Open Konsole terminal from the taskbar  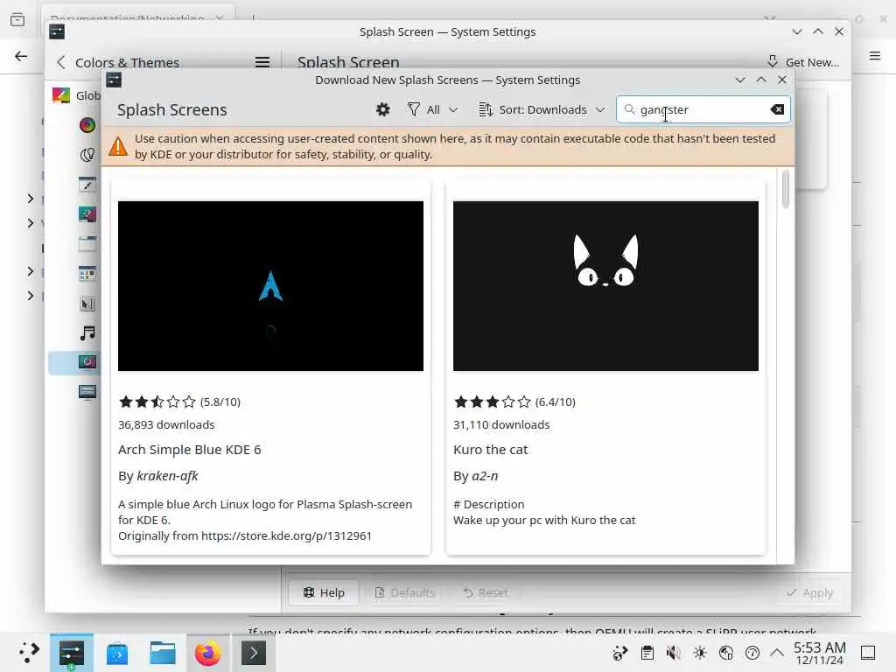tap(254, 653)
